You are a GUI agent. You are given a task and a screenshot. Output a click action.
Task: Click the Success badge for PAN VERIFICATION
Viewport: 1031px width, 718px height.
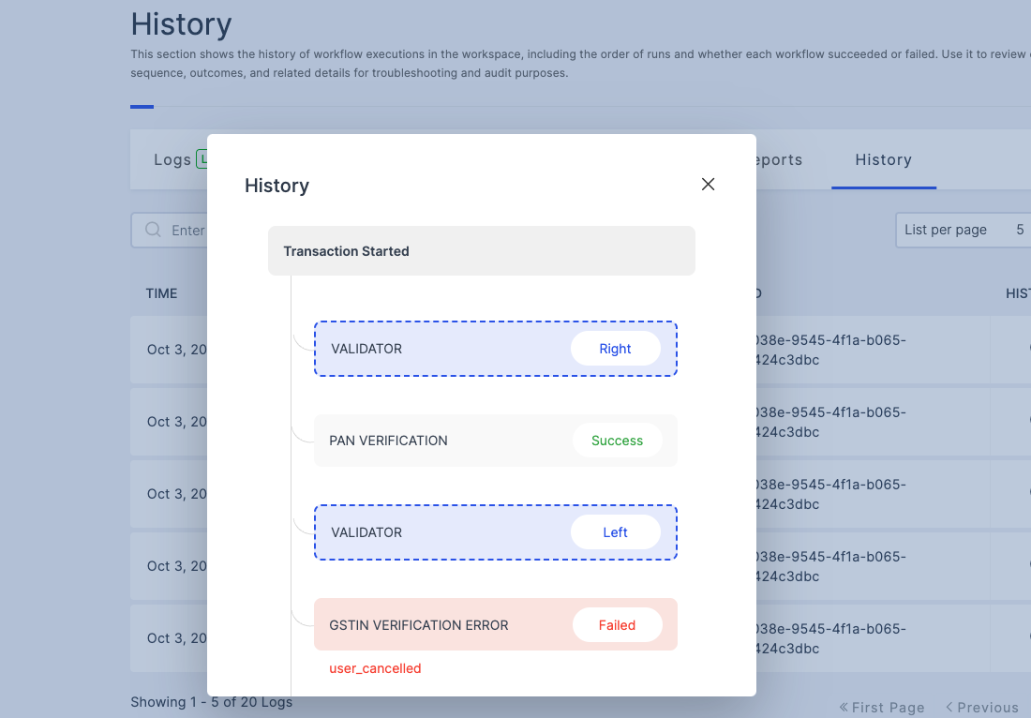tap(617, 441)
